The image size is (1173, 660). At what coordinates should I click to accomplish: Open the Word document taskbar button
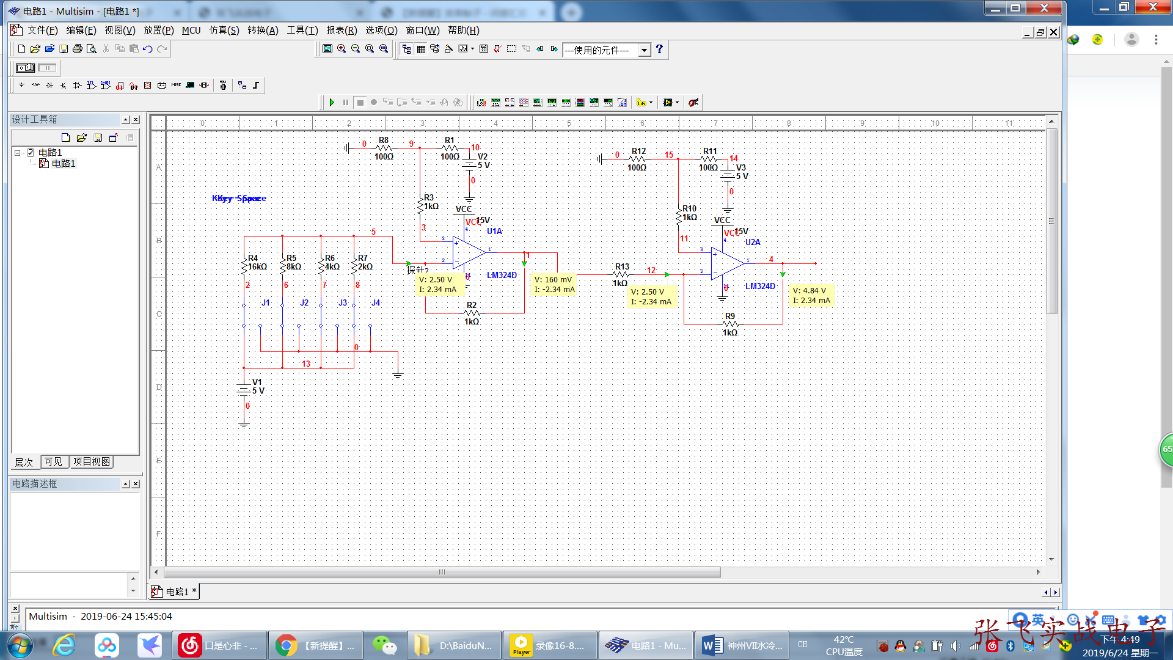point(742,645)
